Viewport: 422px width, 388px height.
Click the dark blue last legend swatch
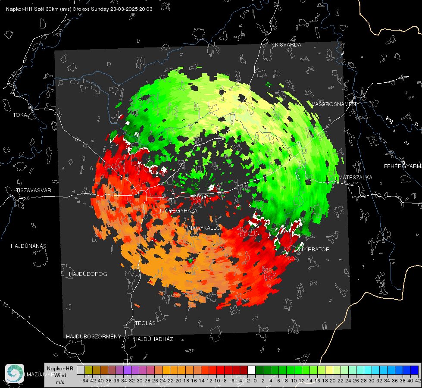[x=415, y=370]
